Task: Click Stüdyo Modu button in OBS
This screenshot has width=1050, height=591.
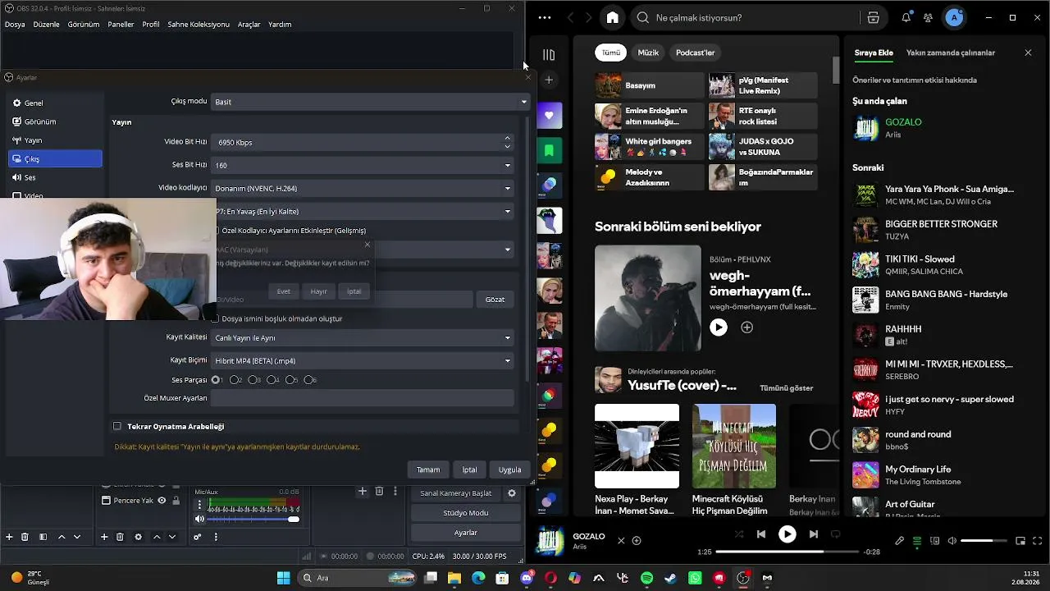Action: pos(465,513)
